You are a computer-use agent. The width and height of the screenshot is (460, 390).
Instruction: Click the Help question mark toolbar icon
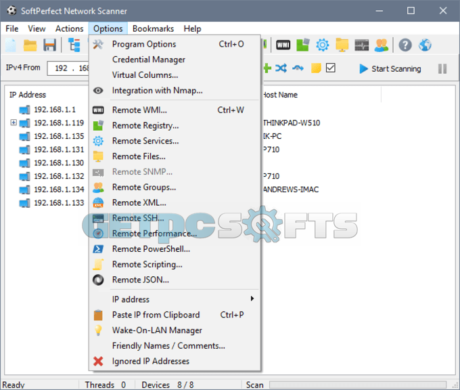pyautogui.click(x=405, y=45)
